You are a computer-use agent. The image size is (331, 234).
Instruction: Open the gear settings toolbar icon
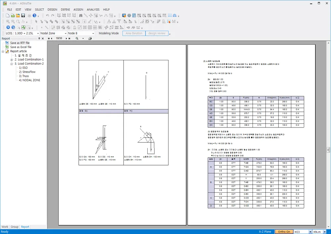point(129,16)
